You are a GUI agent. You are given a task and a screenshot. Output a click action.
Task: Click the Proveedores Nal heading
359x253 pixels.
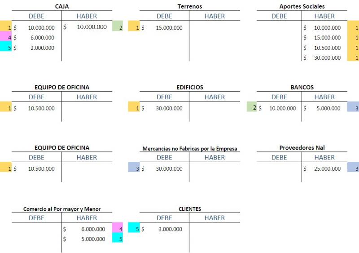click(x=302, y=148)
